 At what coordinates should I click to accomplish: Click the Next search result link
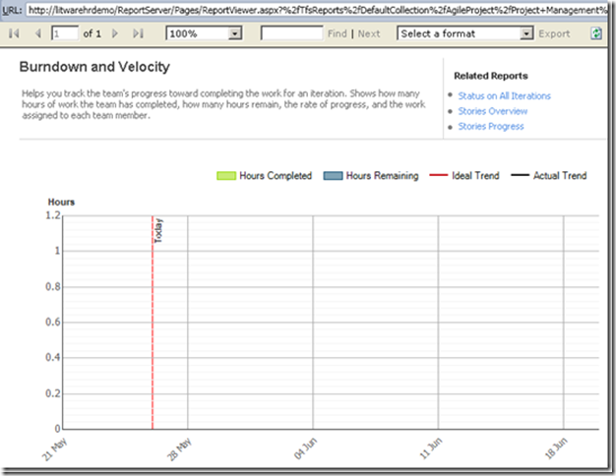[x=369, y=33]
